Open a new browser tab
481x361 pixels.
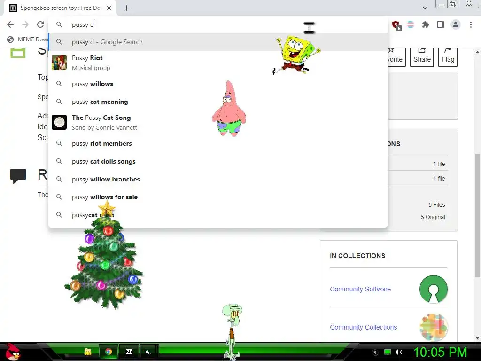[x=127, y=8]
